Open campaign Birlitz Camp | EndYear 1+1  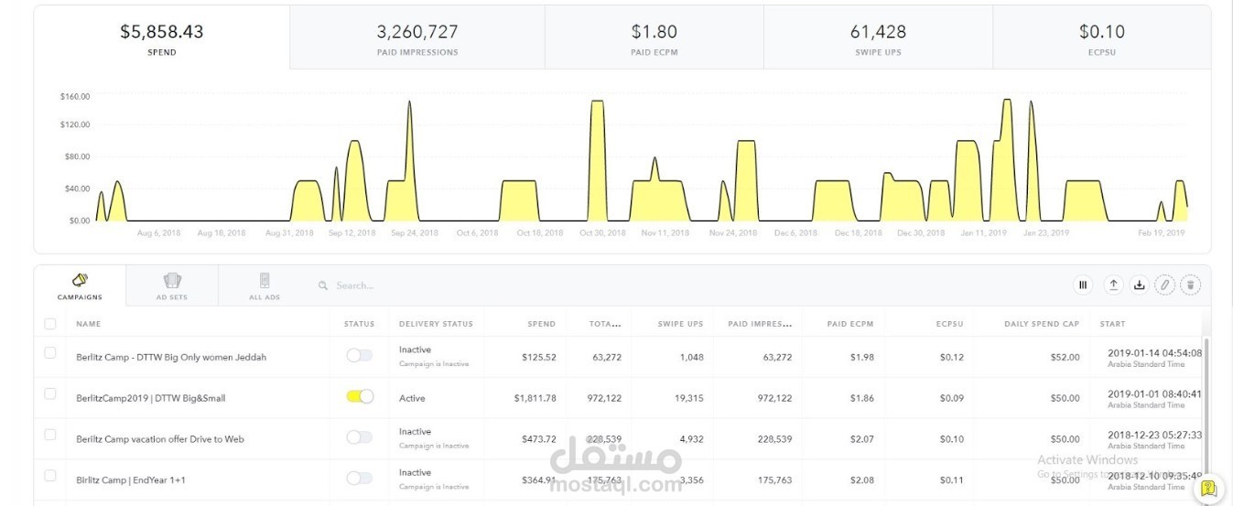pos(131,480)
